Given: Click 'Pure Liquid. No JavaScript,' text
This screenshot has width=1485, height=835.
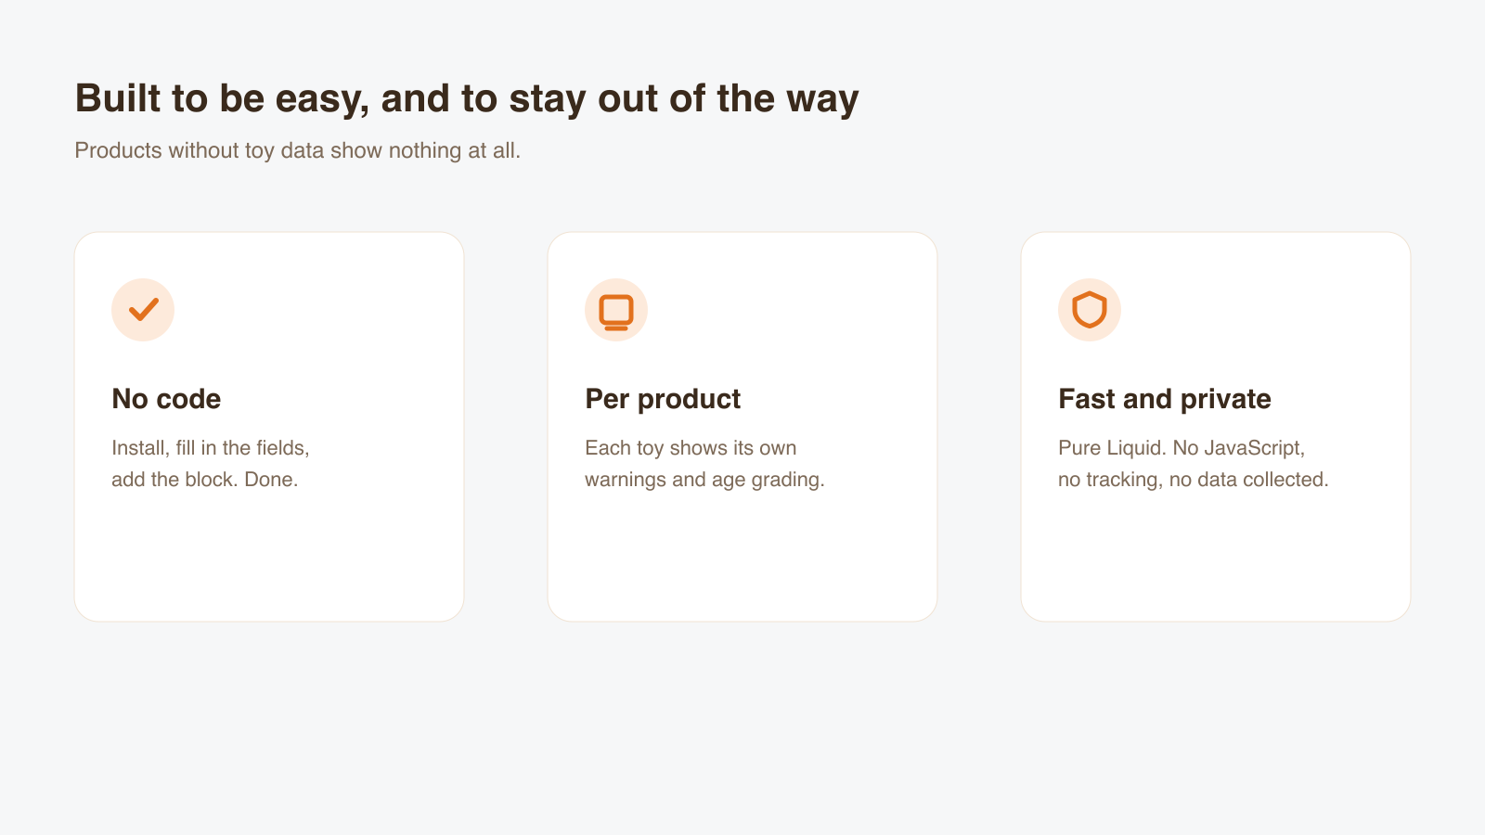Looking at the screenshot, I should [1182, 448].
